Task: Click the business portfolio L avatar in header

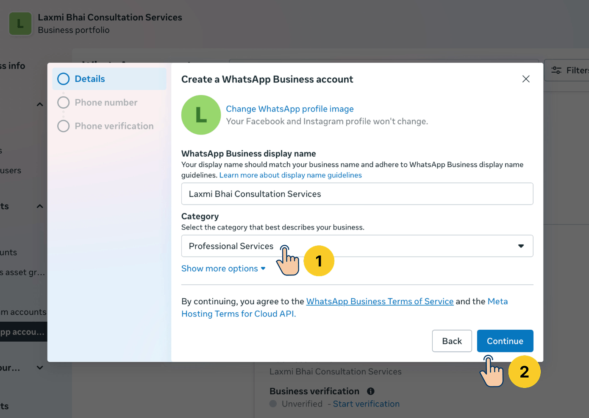Action: click(20, 24)
